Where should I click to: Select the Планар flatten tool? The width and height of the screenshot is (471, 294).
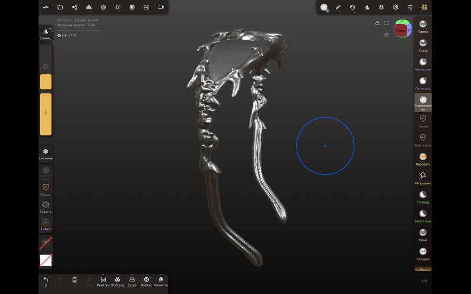tap(423, 197)
